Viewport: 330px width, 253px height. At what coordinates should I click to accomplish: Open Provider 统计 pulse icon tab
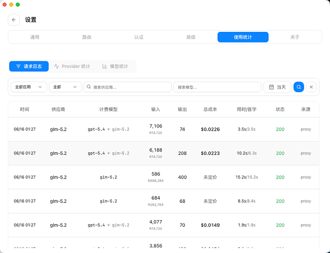[72, 66]
